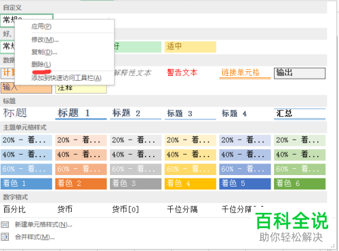Pick the light green 20% accent 6 swatch

(300, 140)
